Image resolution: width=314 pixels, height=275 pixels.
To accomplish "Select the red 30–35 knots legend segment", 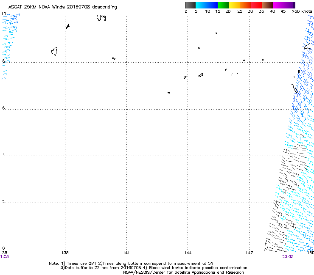I will (256, 5).
